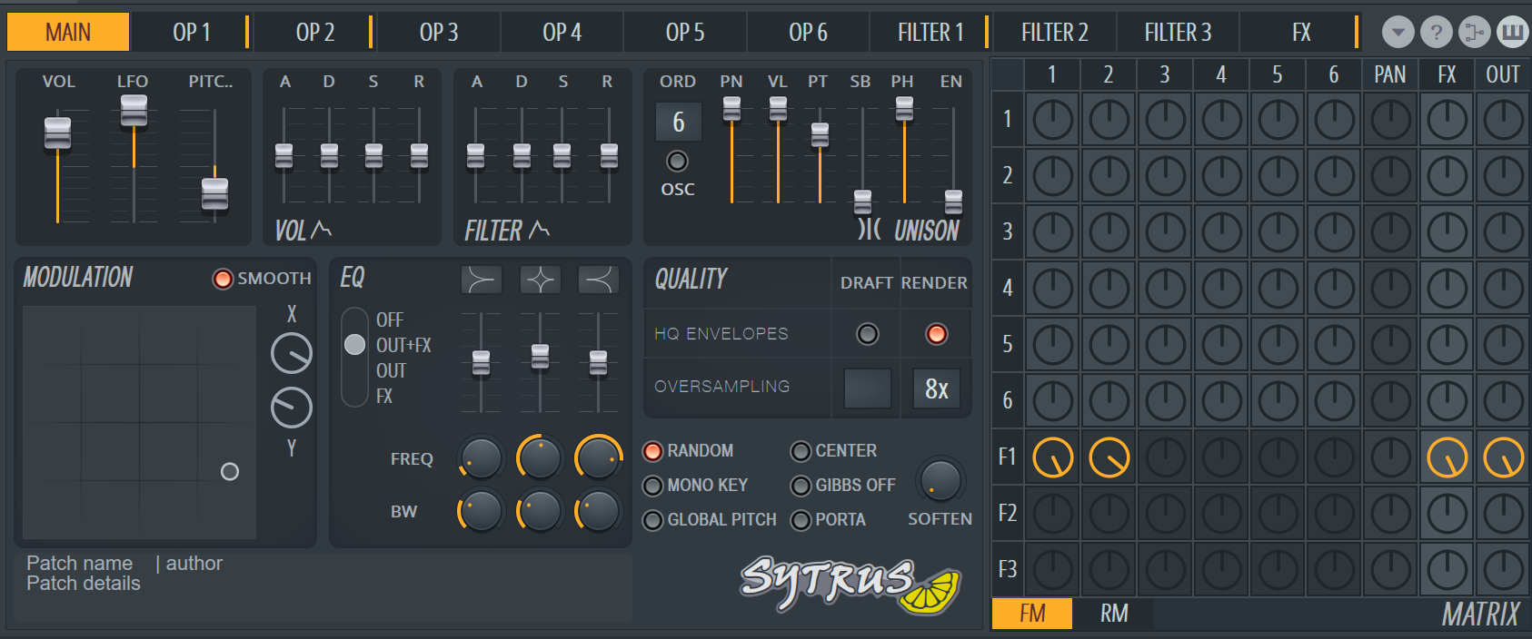Click the first FREQ knob in EQ
The height and width of the screenshot is (639, 1532).
point(481,457)
